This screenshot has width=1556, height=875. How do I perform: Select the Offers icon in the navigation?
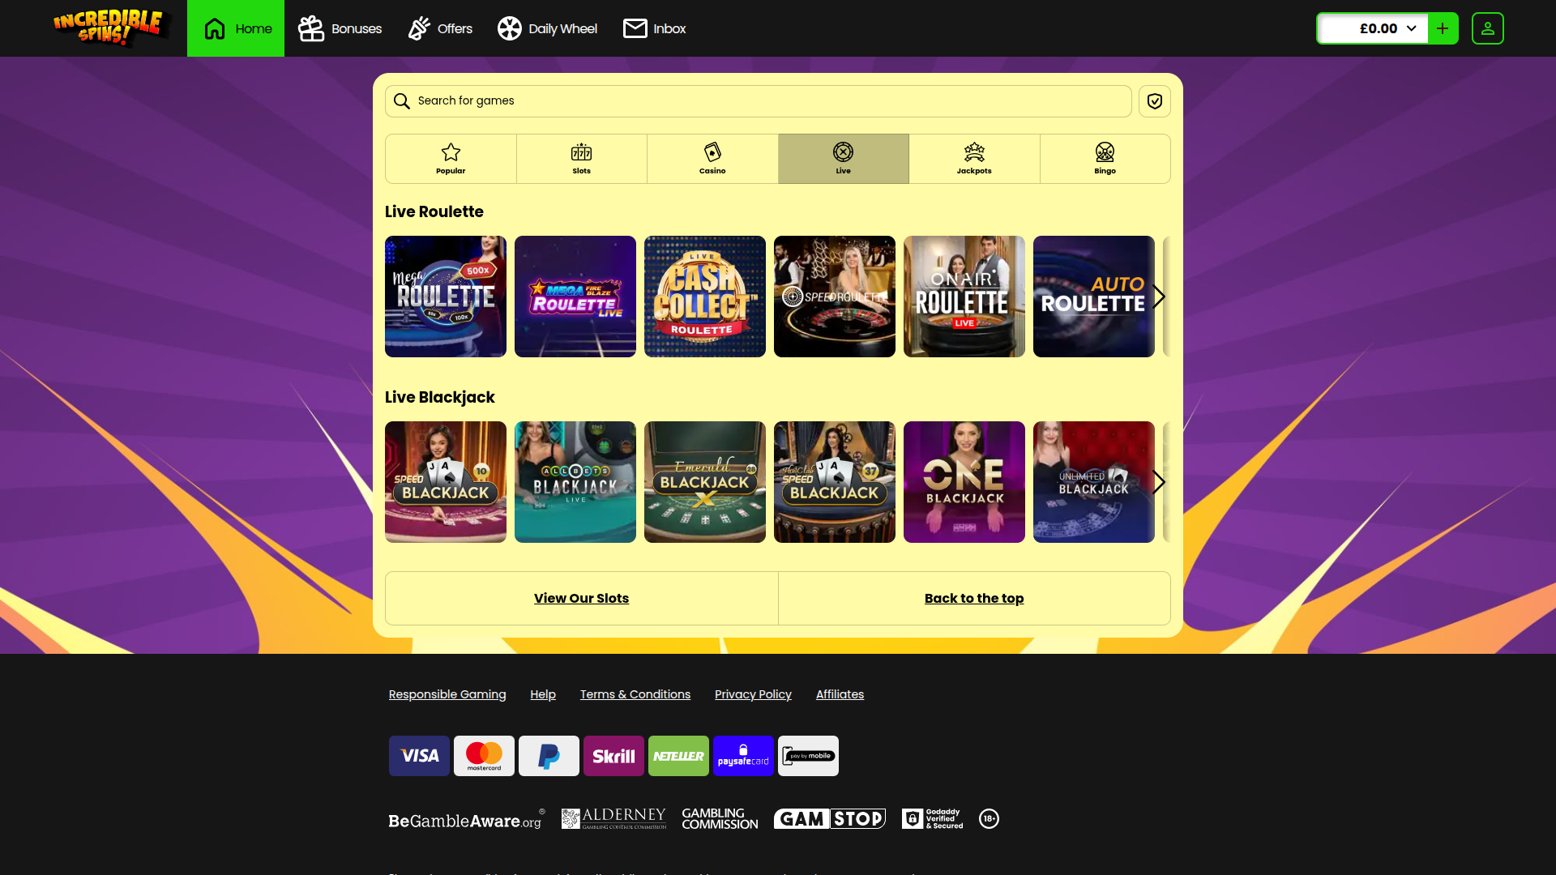click(x=439, y=28)
